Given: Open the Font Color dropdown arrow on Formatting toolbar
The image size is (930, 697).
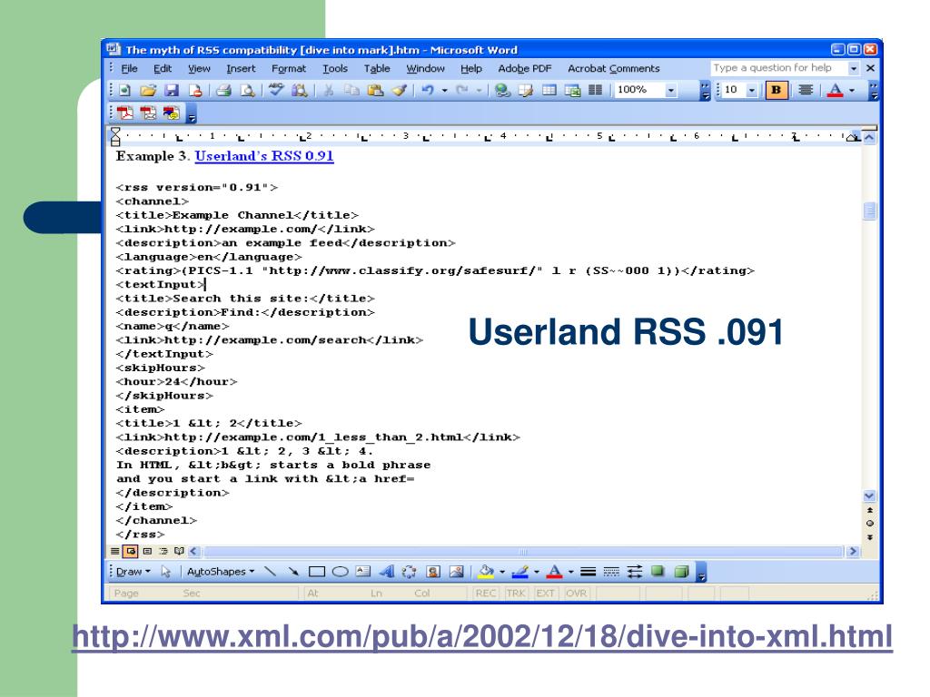Looking at the screenshot, I should [x=852, y=90].
